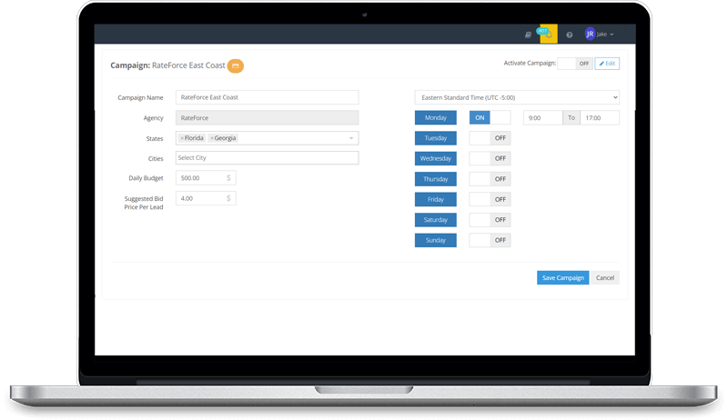Click the Wednesday day button

(x=436, y=158)
